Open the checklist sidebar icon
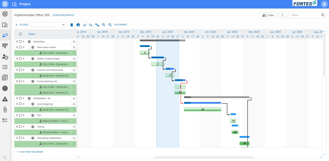 (5, 120)
